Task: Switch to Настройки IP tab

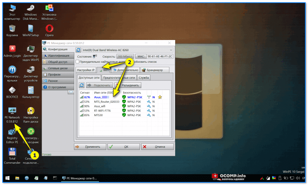Action: pos(85,70)
